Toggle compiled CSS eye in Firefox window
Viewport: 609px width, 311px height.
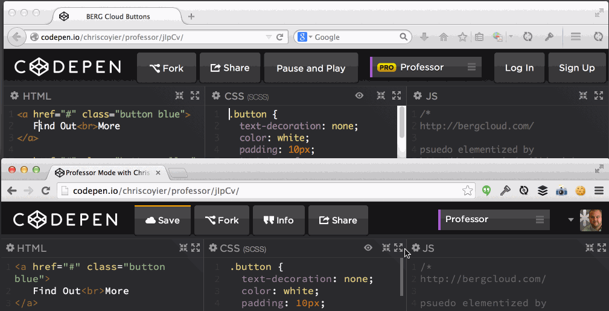pyautogui.click(x=359, y=95)
